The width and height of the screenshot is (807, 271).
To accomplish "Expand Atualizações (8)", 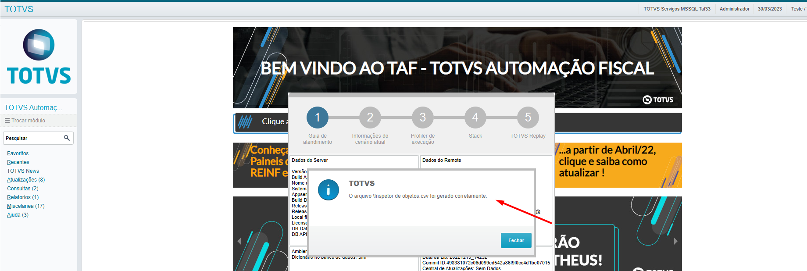I will coord(26,180).
